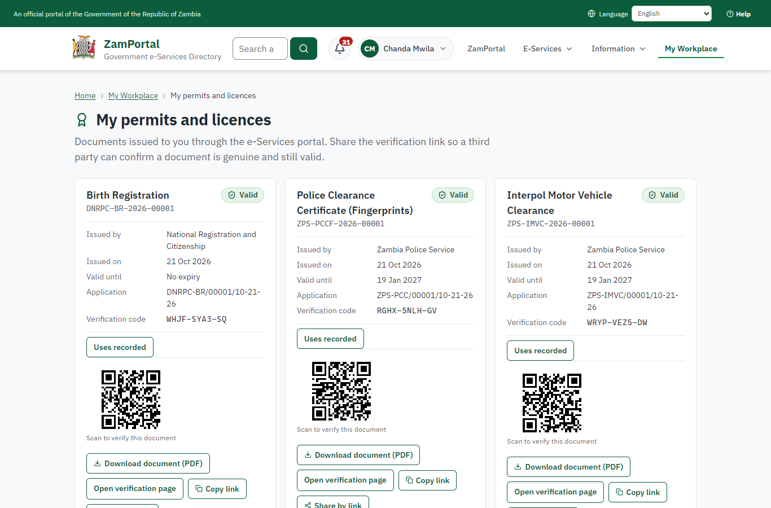The image size is (771, 508).
Task: Click the Help question-mark icon
Action: point(730,14)
